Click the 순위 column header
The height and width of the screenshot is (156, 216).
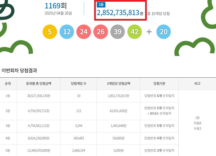[8, 83]
